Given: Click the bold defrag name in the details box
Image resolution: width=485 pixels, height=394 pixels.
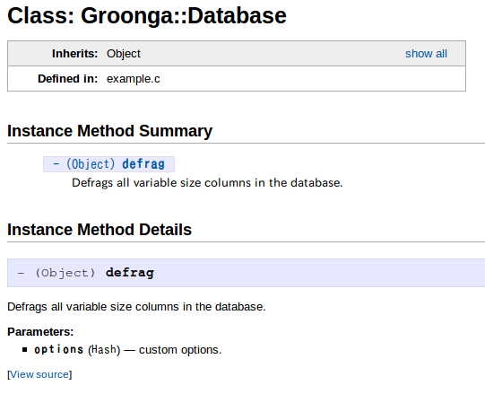Looking at the screenshot, I should 130,273.
